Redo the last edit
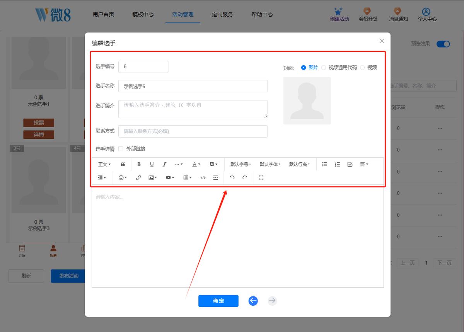464x332 pixels. (245, 177)
